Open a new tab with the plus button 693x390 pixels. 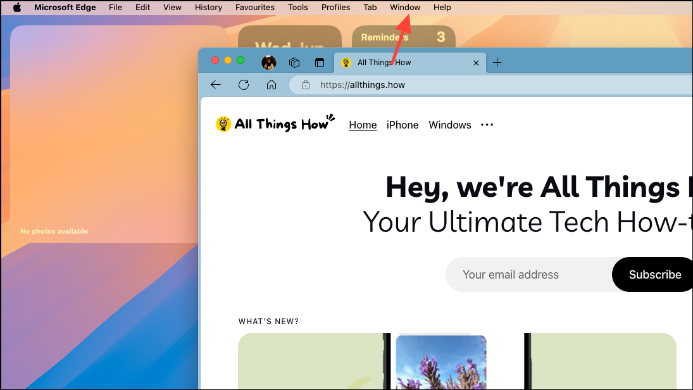[497, 62]
